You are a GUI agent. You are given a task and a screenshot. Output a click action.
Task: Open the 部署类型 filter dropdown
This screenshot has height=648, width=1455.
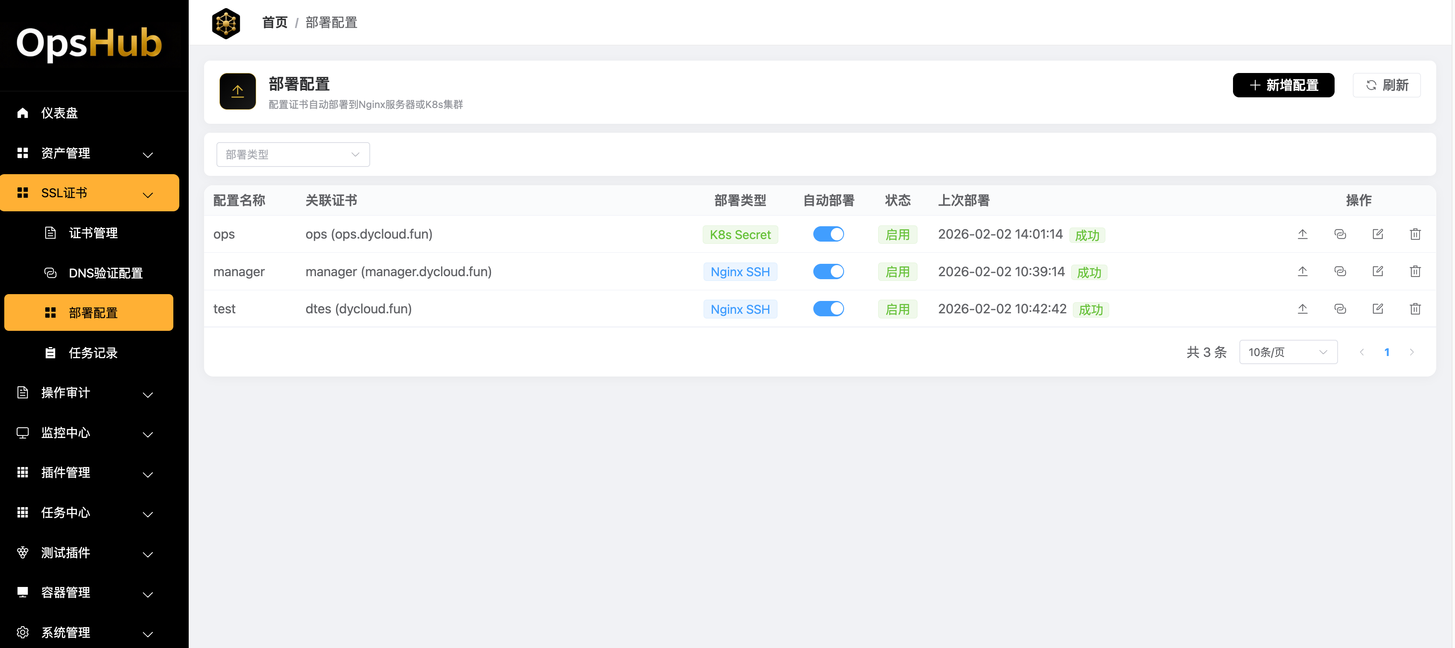[292, 154]
